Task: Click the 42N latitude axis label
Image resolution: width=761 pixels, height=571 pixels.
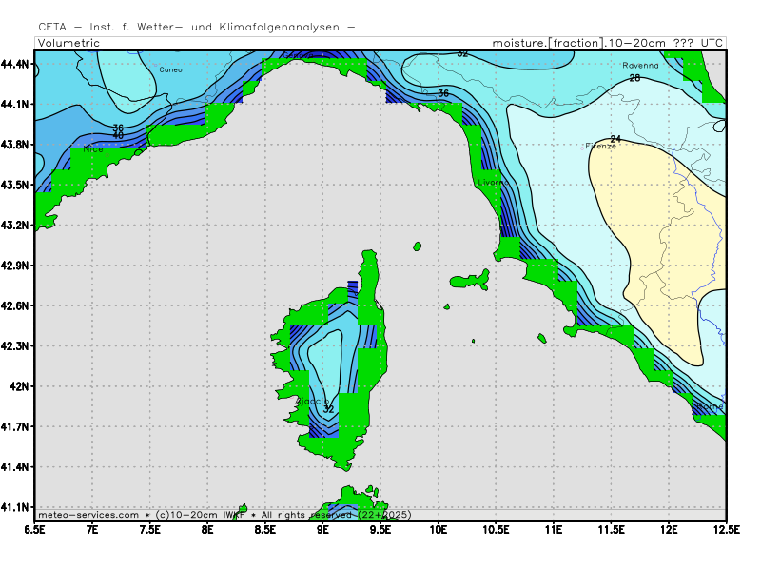Action: (x=19, y=386)
